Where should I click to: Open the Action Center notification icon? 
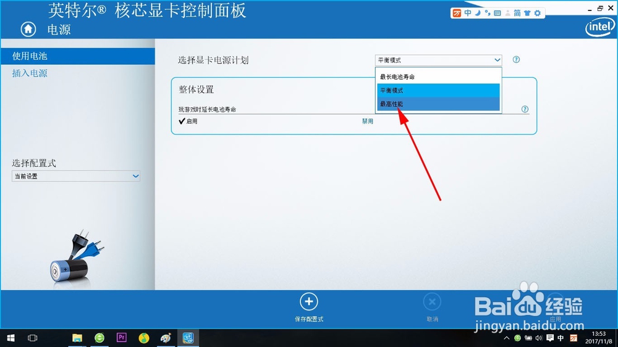[x=550, y=338]
